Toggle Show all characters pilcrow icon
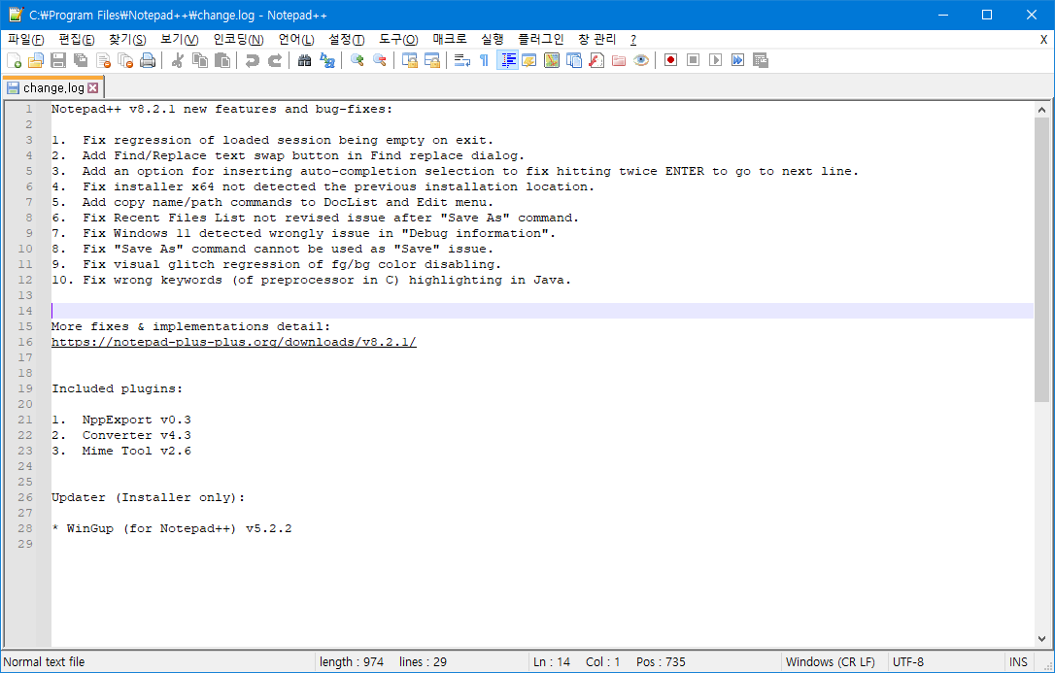 click(485, 60)
